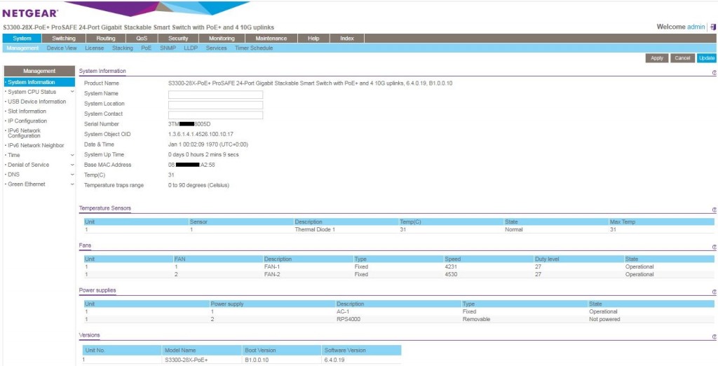Viewport: 718px width, 366px height.
Task: Open the Security tab
Action: click(x=178, y=39)
